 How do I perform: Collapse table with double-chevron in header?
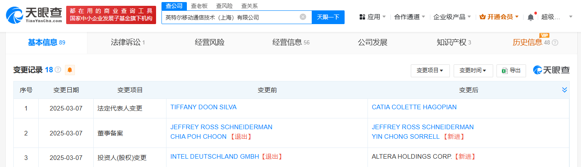[564, 90]
